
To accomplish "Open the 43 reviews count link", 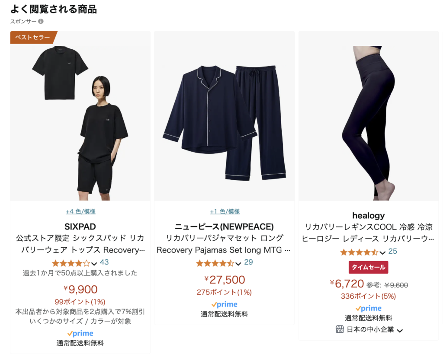I will [104, 262].
